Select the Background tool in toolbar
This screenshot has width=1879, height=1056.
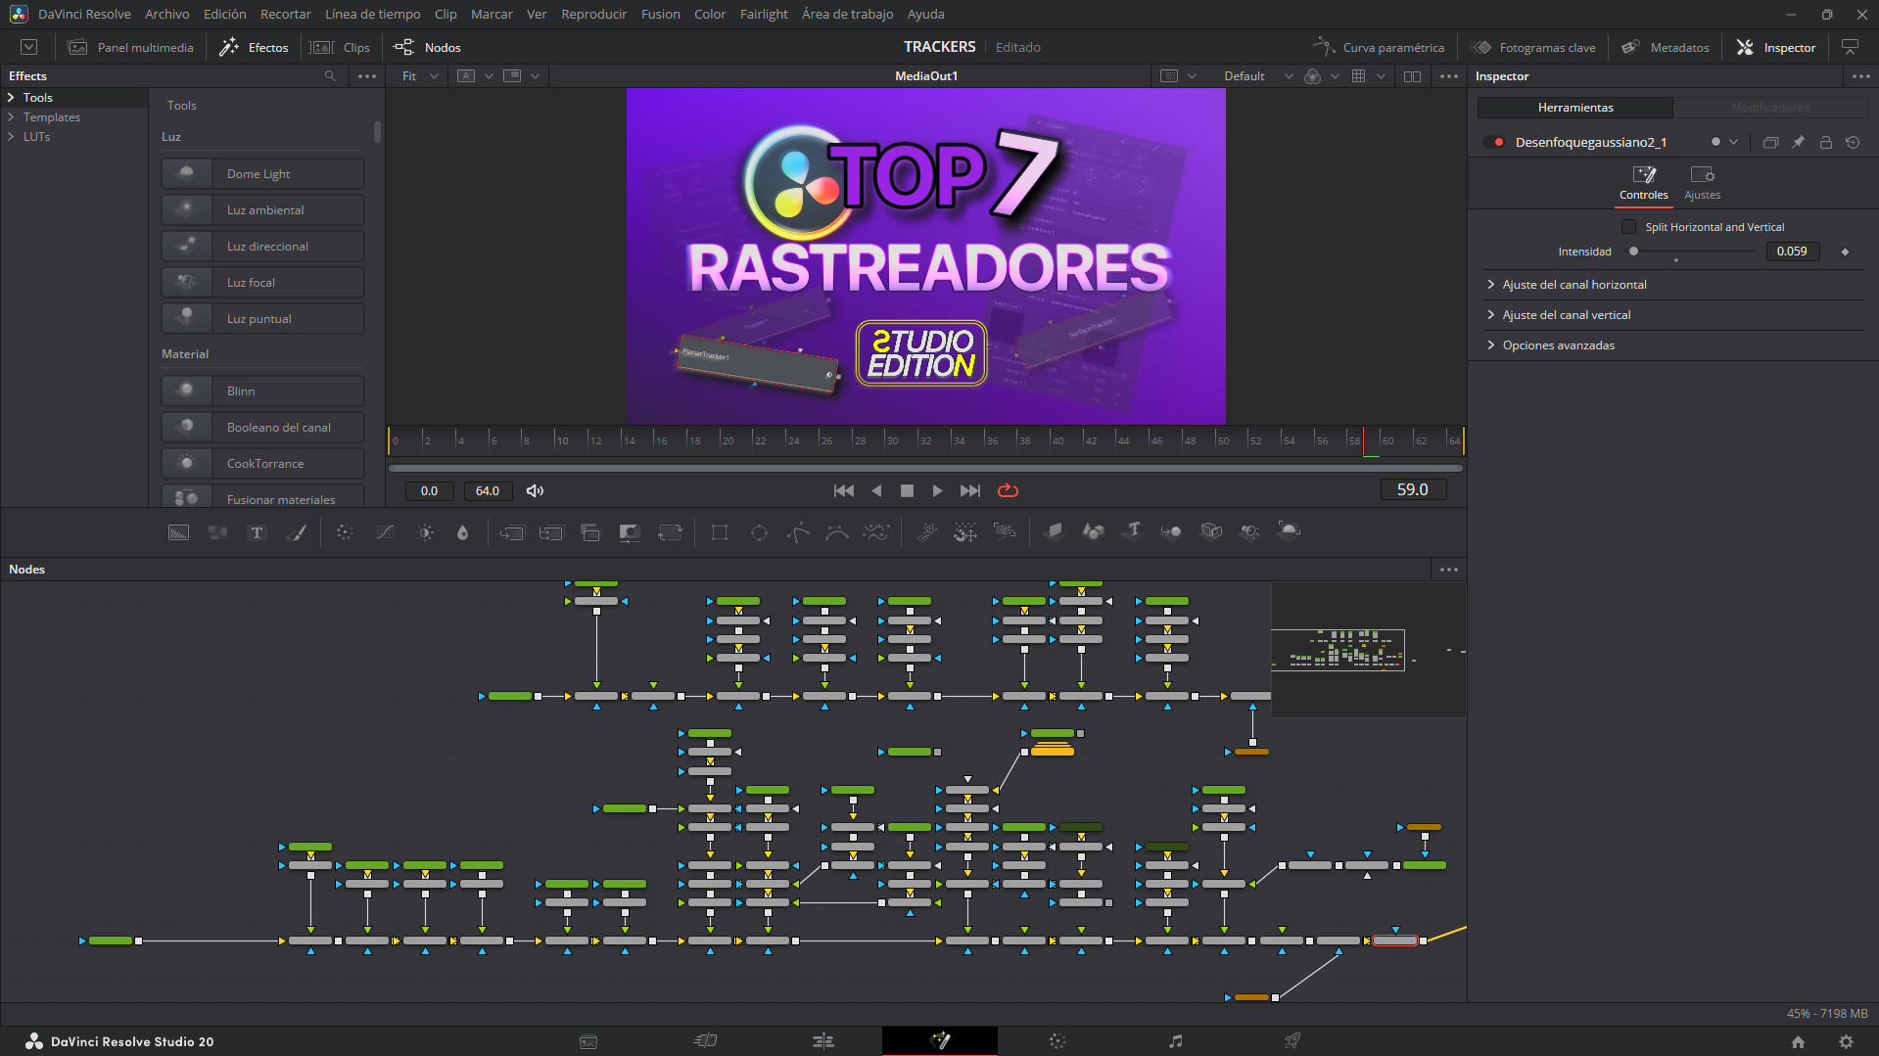[178, 532]
